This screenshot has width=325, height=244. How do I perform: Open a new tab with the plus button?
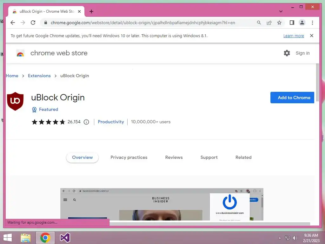[91, 11]
